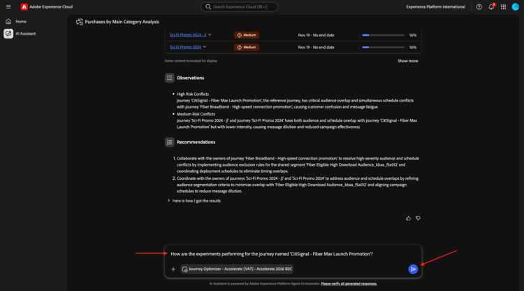The image size is (524, 291).
Task: Open the AI Assistant menu item
Action: (x=25, y=34)
